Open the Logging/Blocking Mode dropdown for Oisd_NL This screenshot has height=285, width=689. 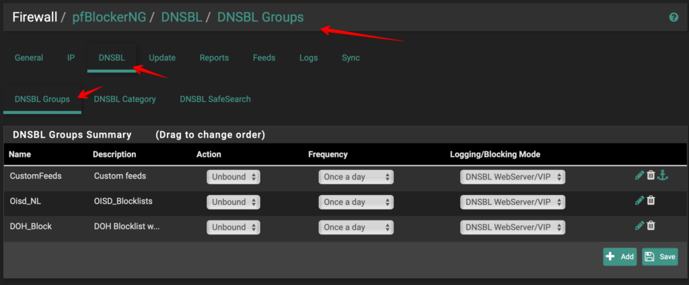[x=512, y=202]
